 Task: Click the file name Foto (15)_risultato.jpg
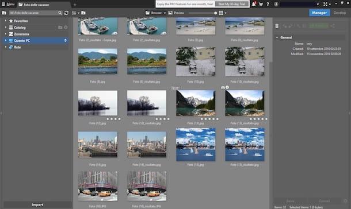pyautogui.click(x=245, y=165)
